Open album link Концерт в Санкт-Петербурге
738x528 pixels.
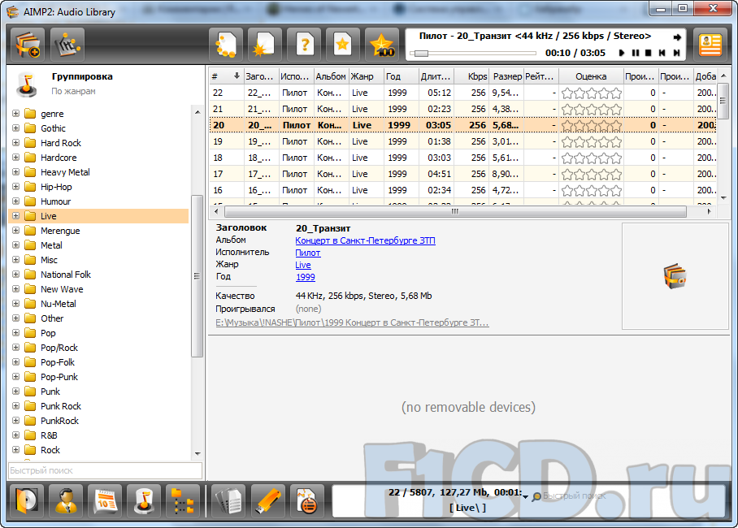pos(365,240)
